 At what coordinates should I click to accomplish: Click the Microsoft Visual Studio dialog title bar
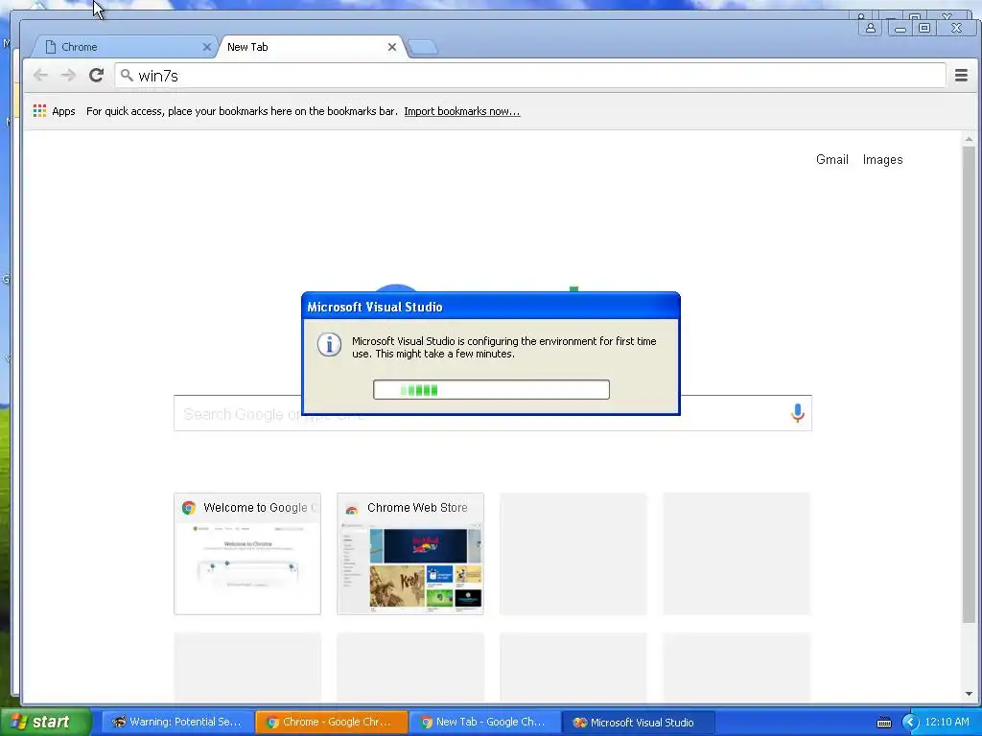(491, 307)
